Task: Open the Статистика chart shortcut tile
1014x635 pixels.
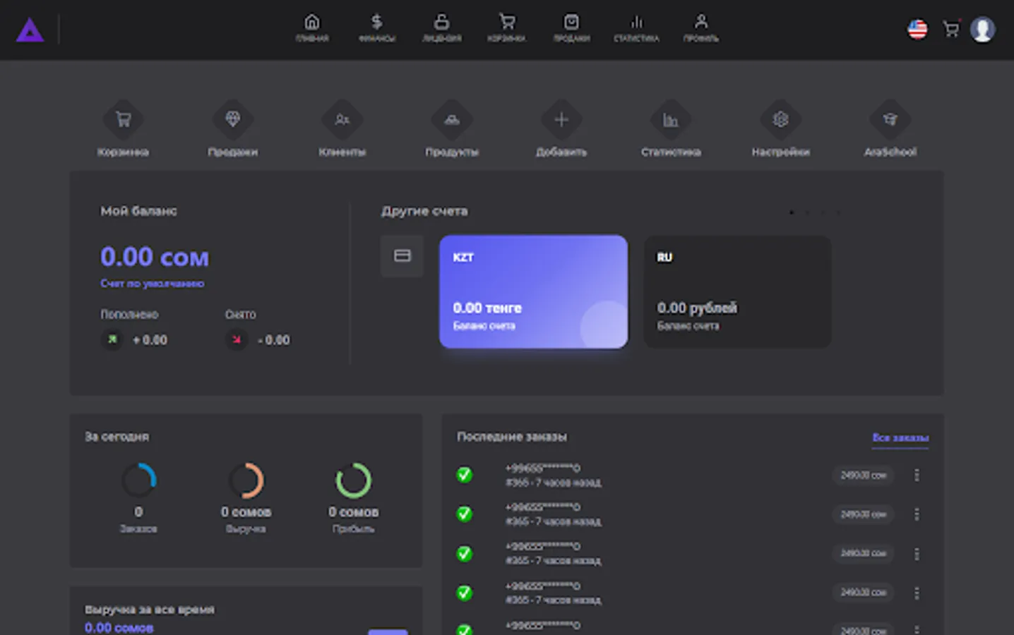Action: pyautogui.click(x=671, y=120)
